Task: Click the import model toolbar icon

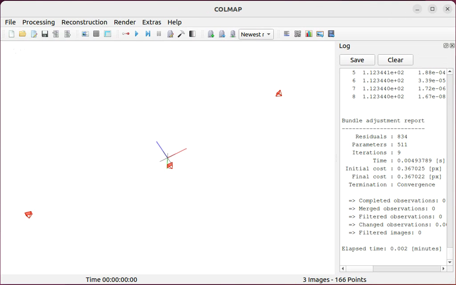Action: 56,34
